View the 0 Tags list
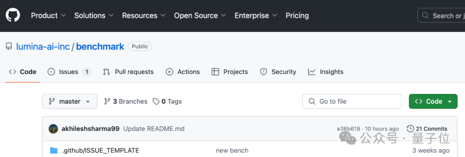 point(167,102)
